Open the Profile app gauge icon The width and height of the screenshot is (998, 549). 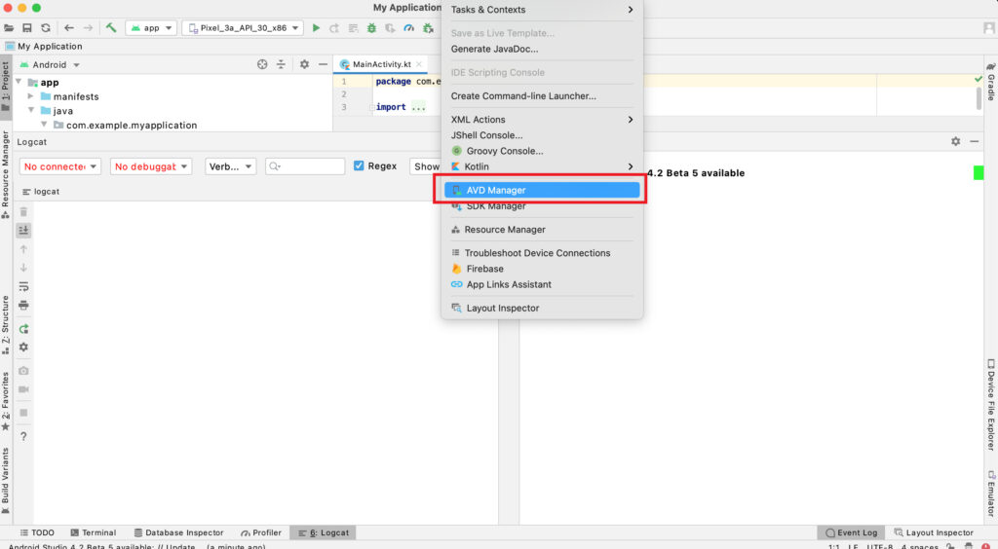(x=408, y=28)
